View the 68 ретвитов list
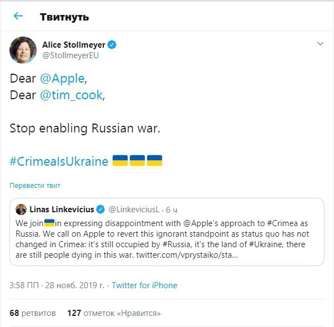 33,313
